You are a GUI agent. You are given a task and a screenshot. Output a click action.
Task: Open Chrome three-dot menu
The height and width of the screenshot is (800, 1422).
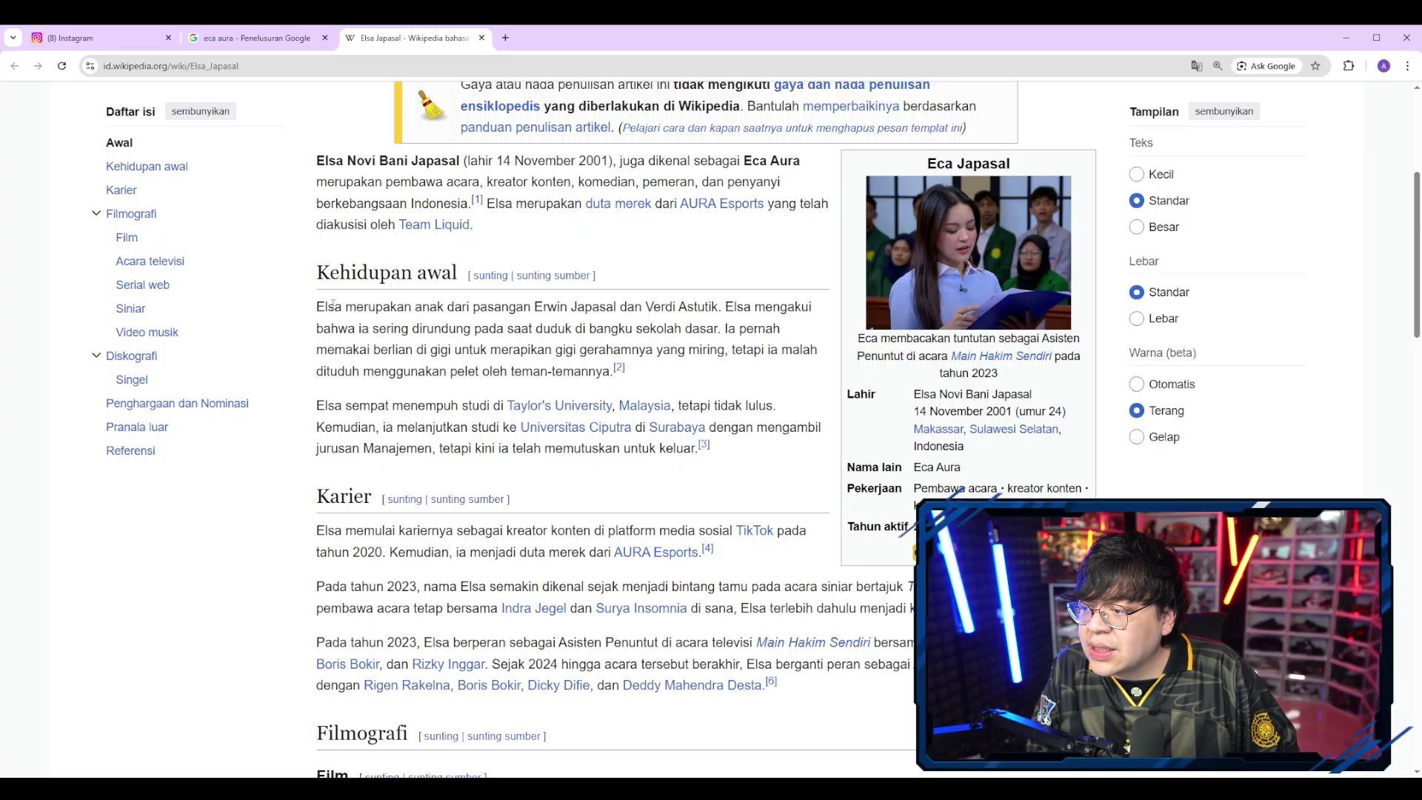(x=1408, y=66)
